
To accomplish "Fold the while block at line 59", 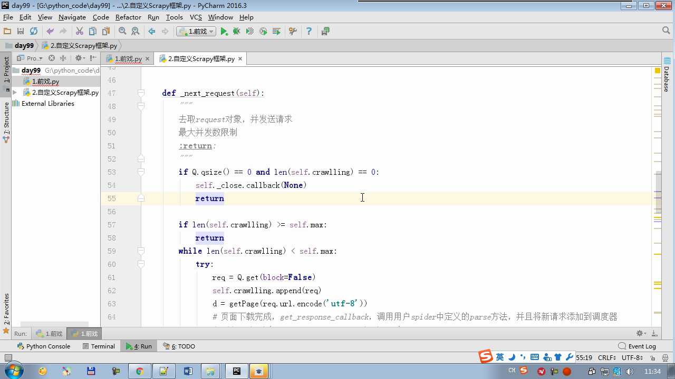I will pos(141,251).
